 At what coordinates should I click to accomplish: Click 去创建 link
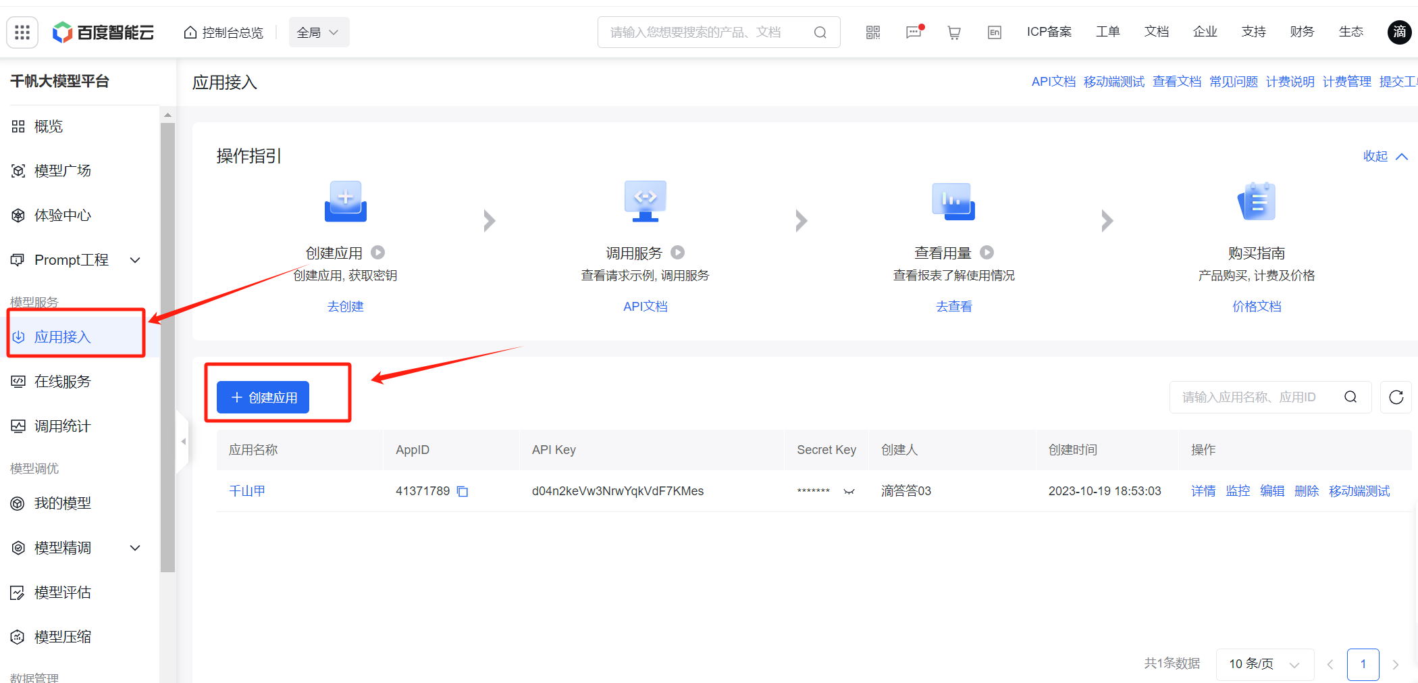(x=346, y=306)
